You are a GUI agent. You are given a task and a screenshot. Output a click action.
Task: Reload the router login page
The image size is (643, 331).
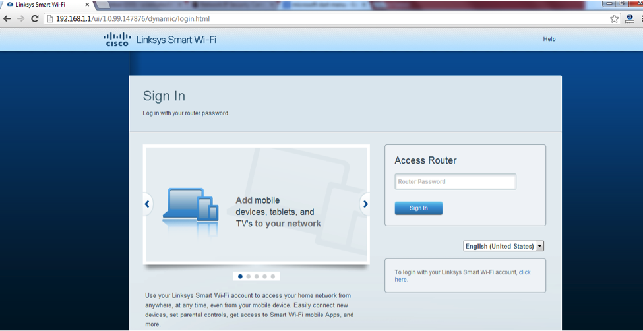(x=35, y=19)
